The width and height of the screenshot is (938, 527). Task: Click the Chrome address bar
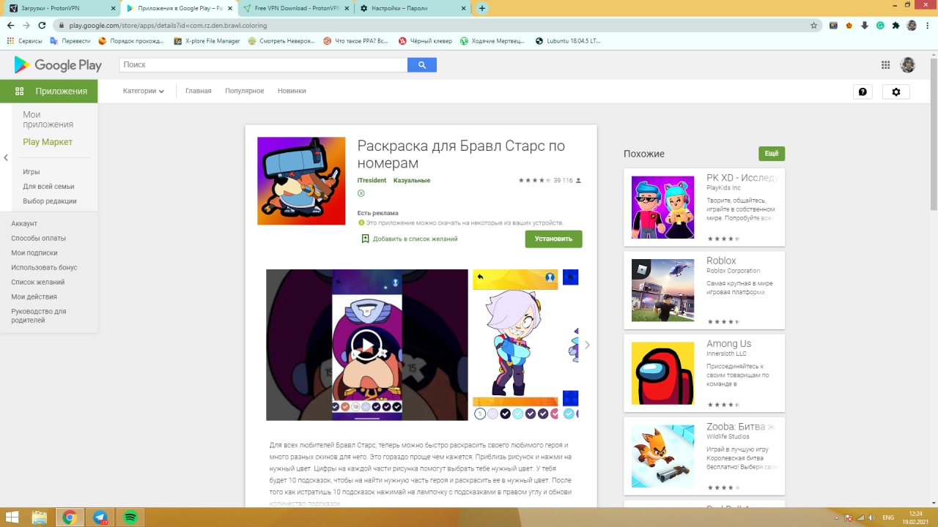point(440,25)
